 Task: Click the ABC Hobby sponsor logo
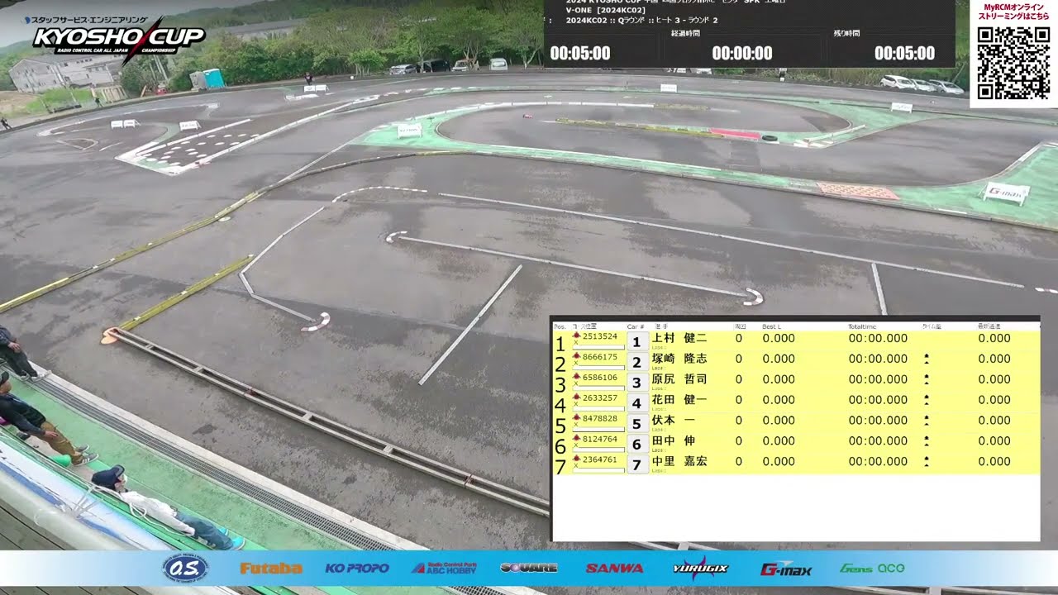tap(444, 568)
